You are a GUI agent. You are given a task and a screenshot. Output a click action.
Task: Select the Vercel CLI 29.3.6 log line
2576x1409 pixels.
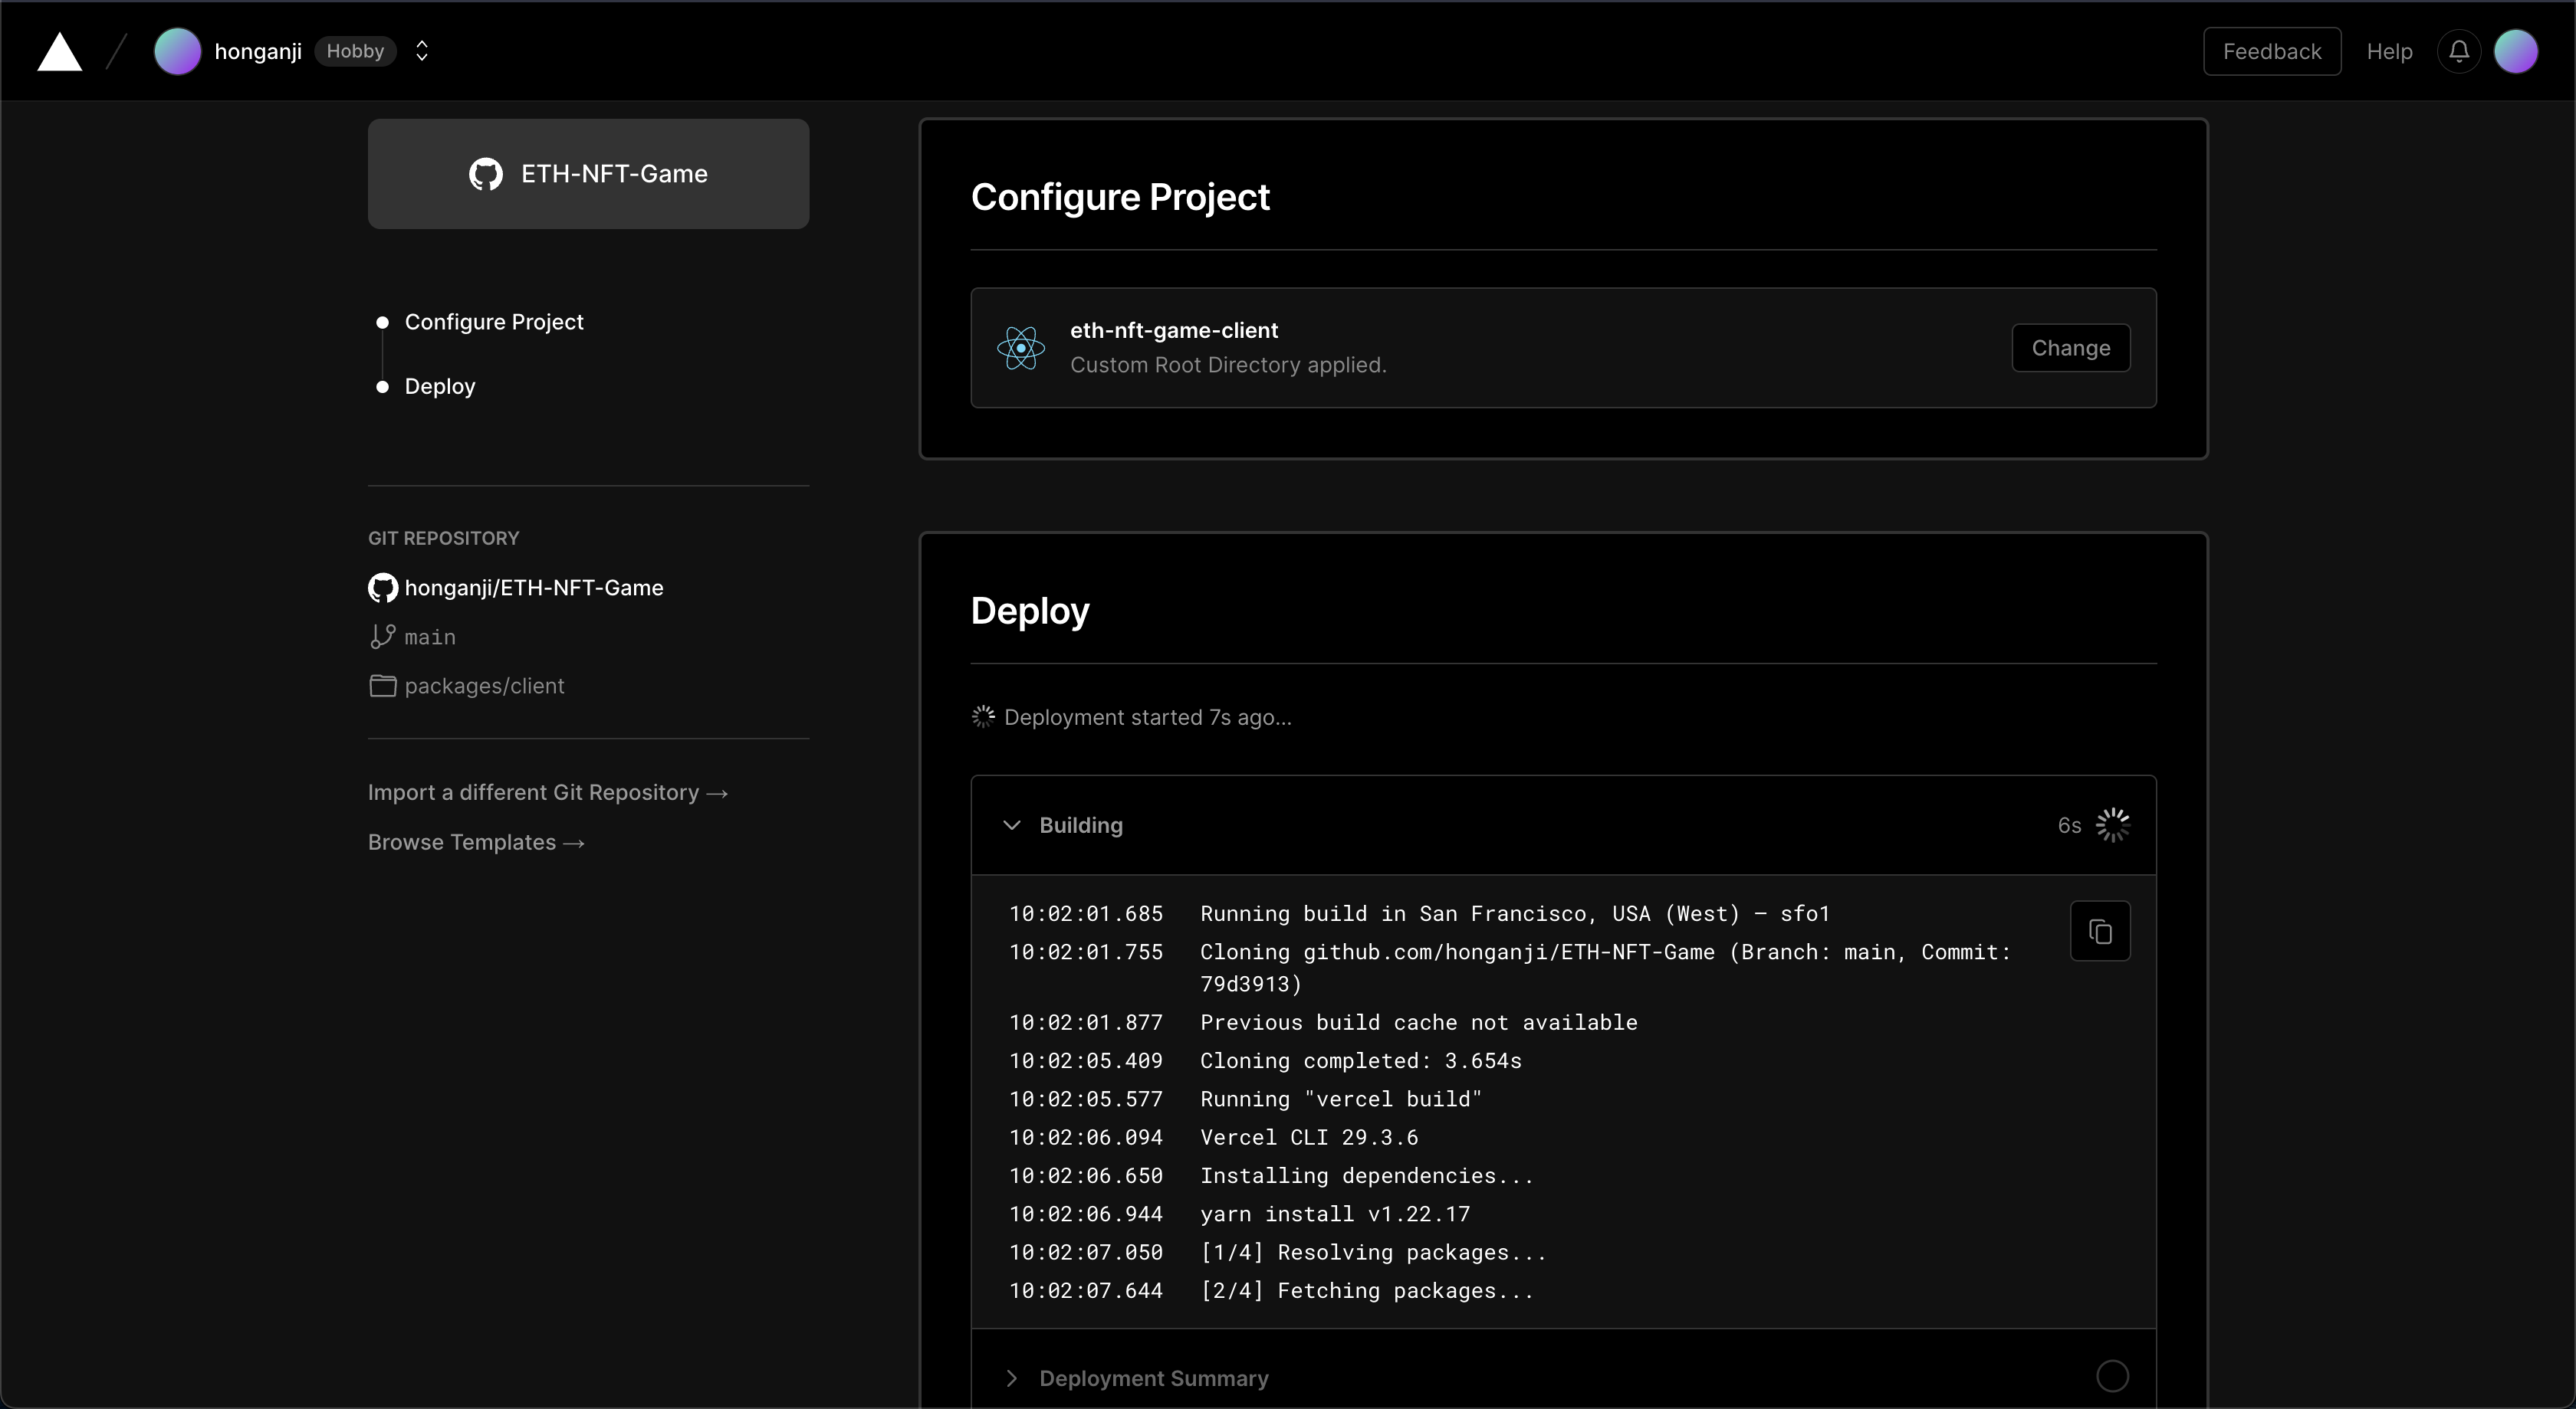(x=1309, y=1137)
